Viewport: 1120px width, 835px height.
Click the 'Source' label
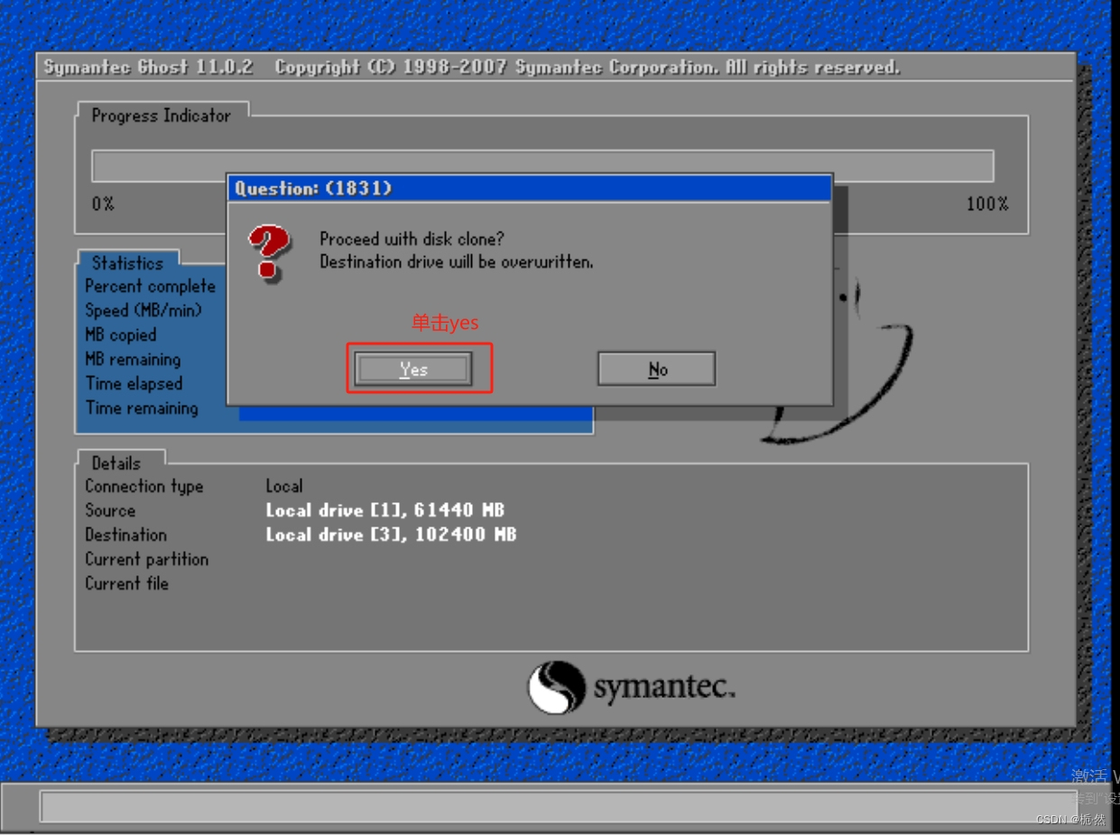(x=110, y=510)
